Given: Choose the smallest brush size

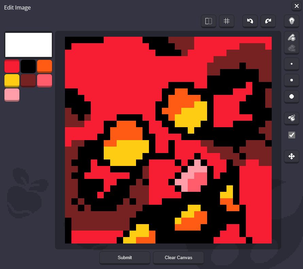Looking at the screenshot, I should (291, 64).
